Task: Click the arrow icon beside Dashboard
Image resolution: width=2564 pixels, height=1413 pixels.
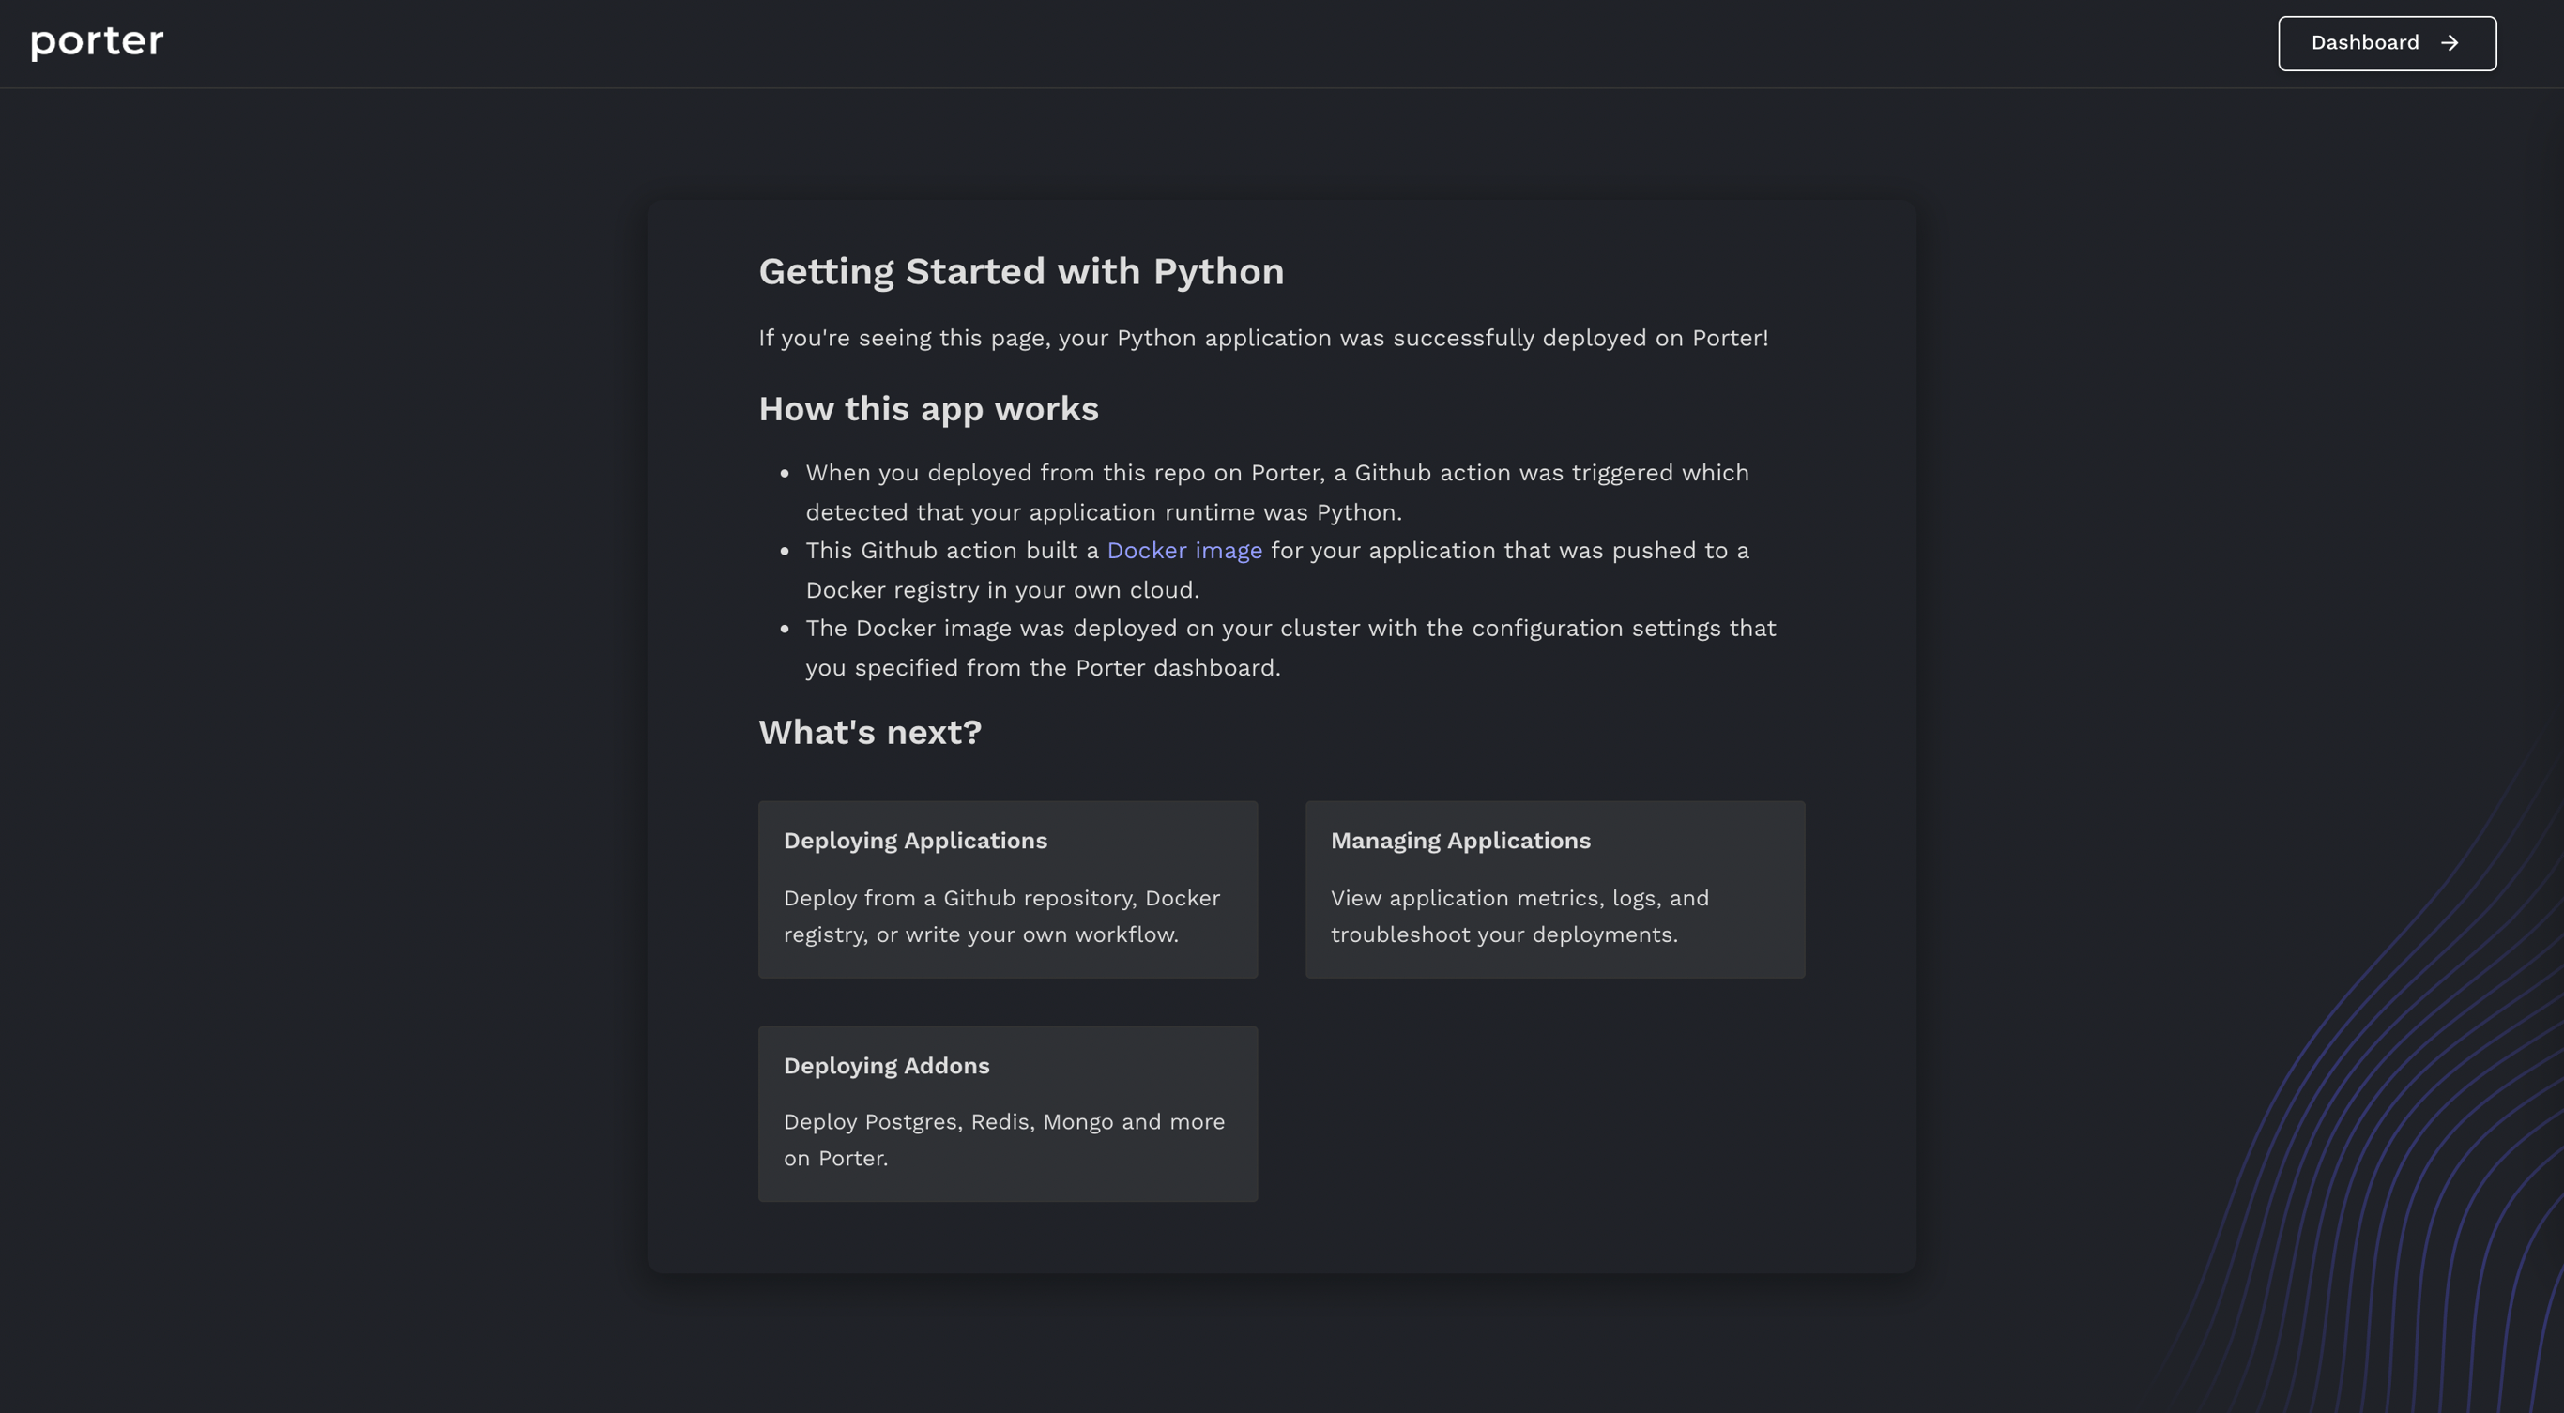Action: [x=2450, y=43]
